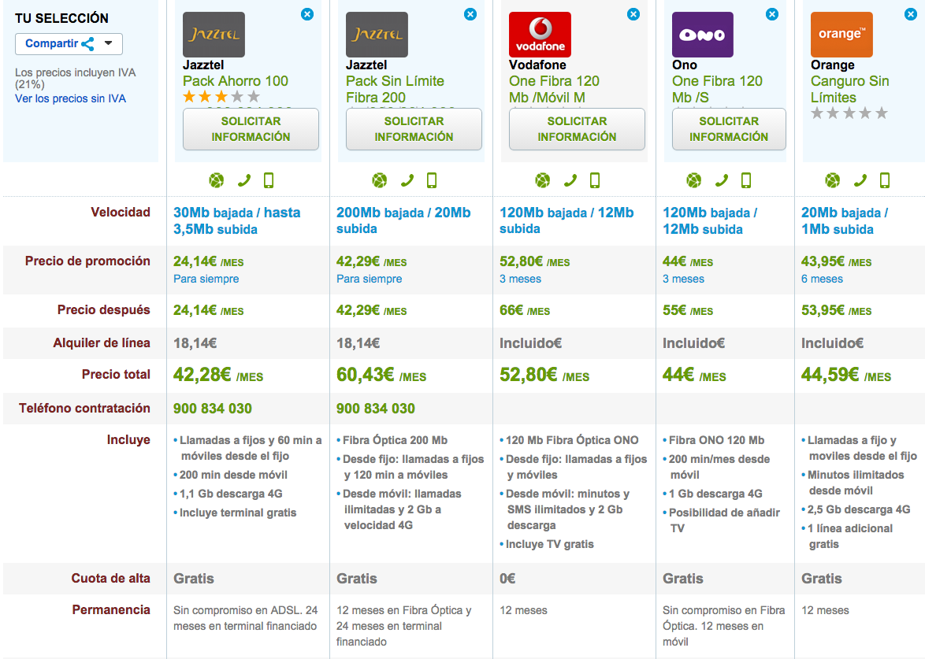This screenshot has height=659, width=925.
Task: Click the purple Ono logo
Action: [x=703, y=35]
